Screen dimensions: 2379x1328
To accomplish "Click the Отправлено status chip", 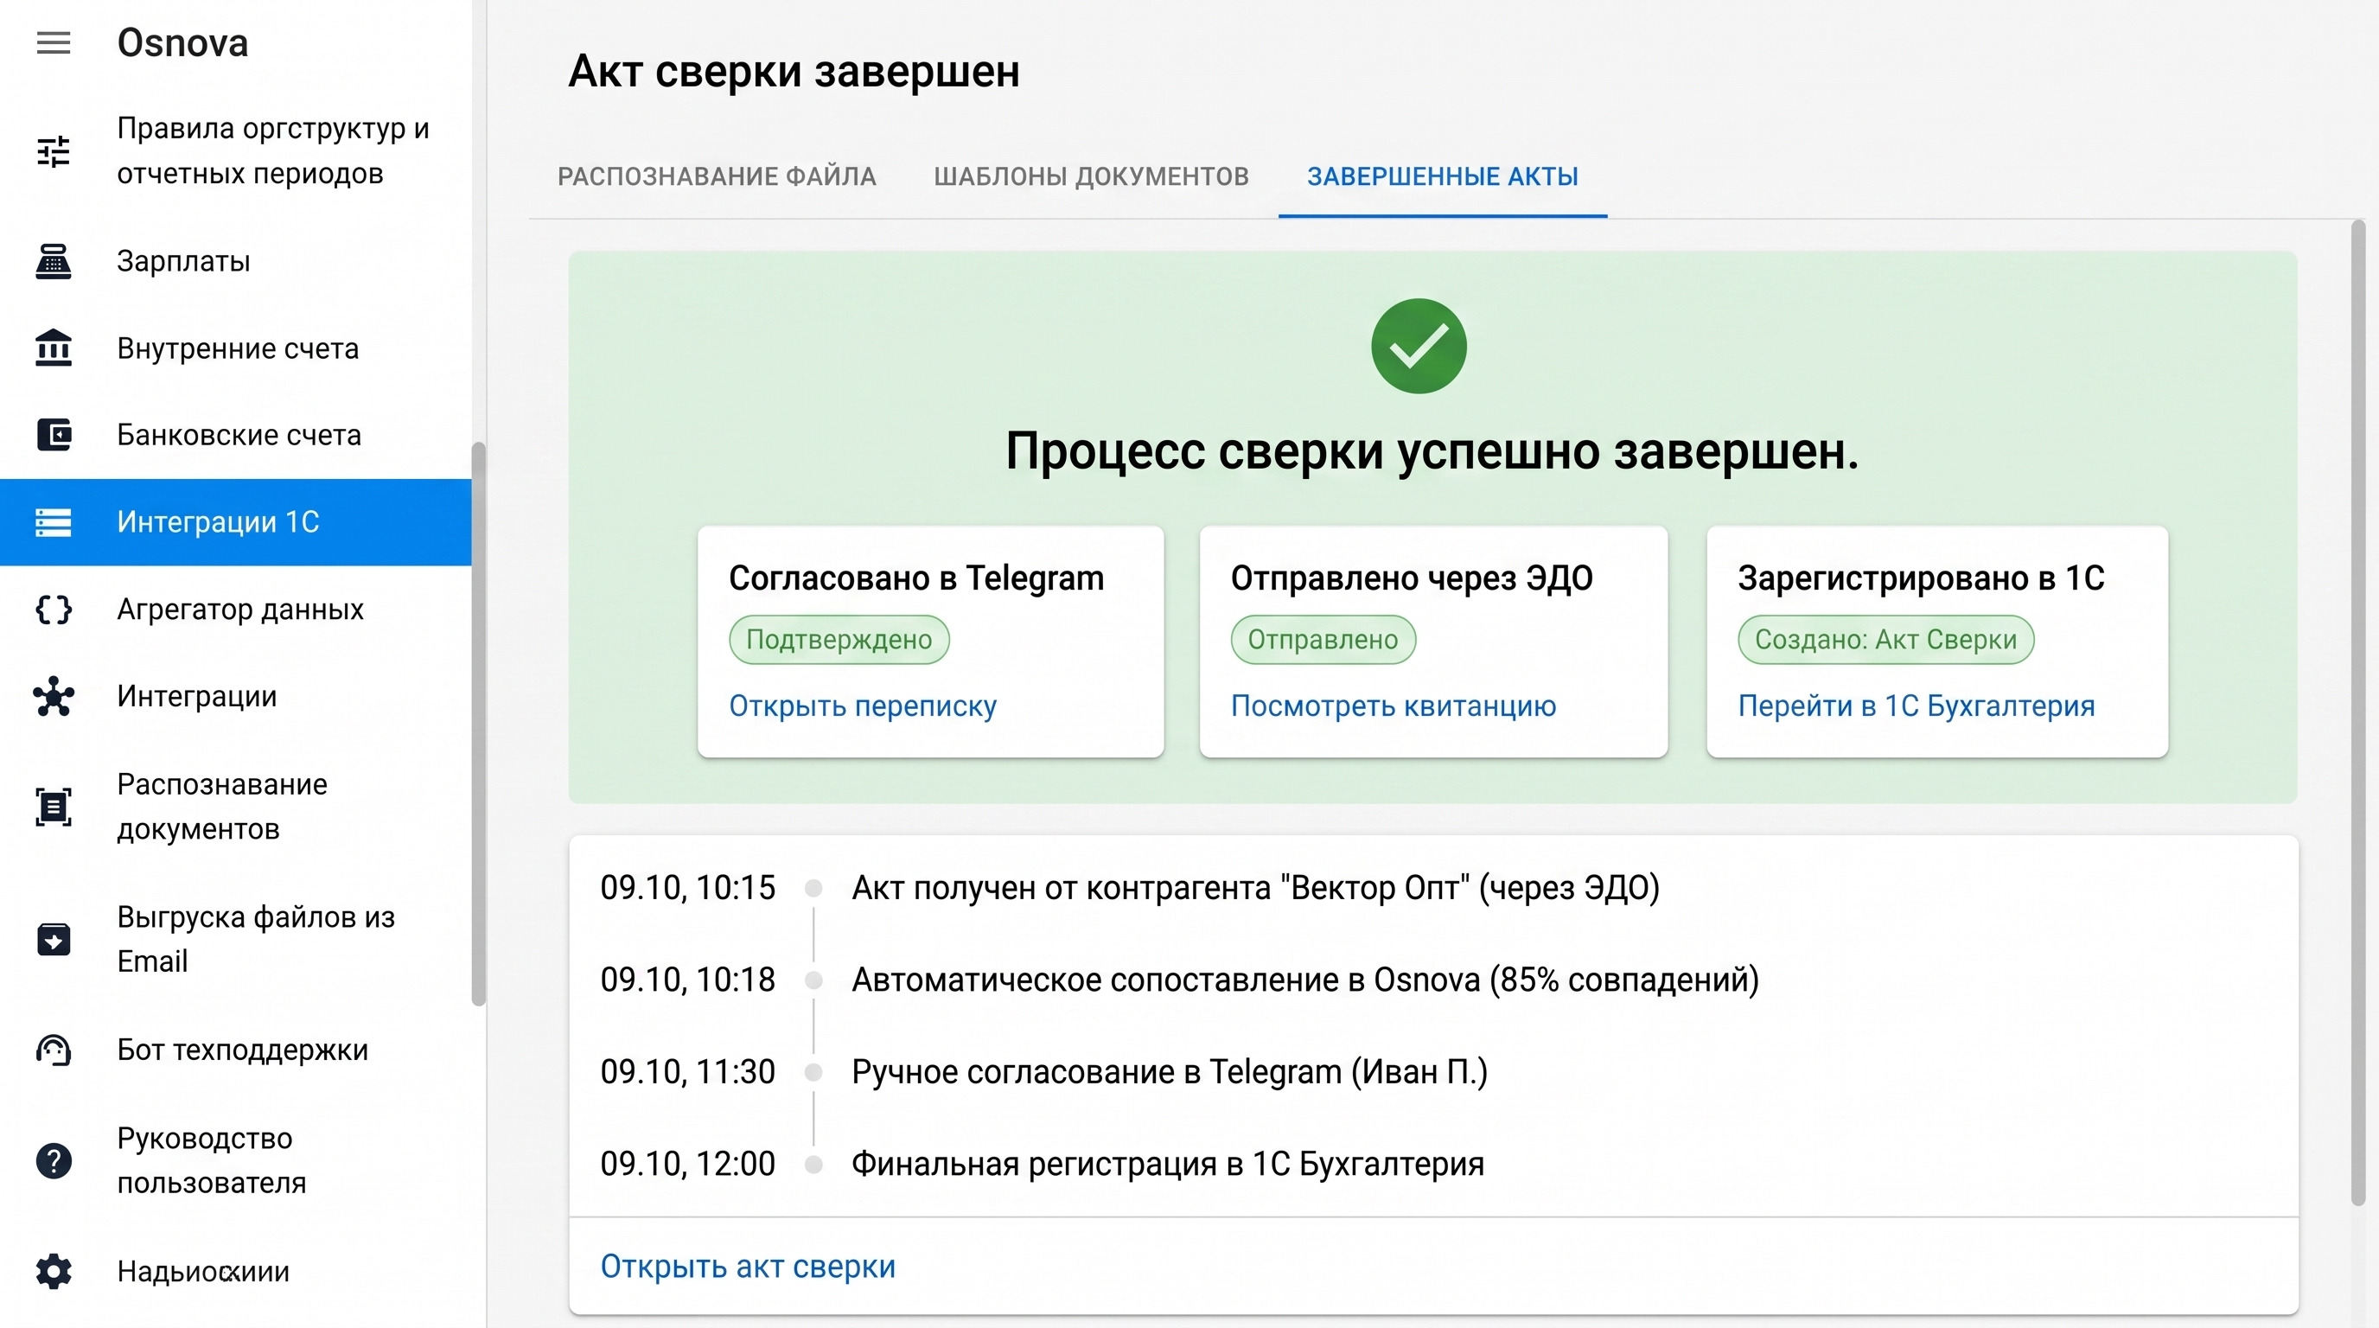I will (1323, 640).
